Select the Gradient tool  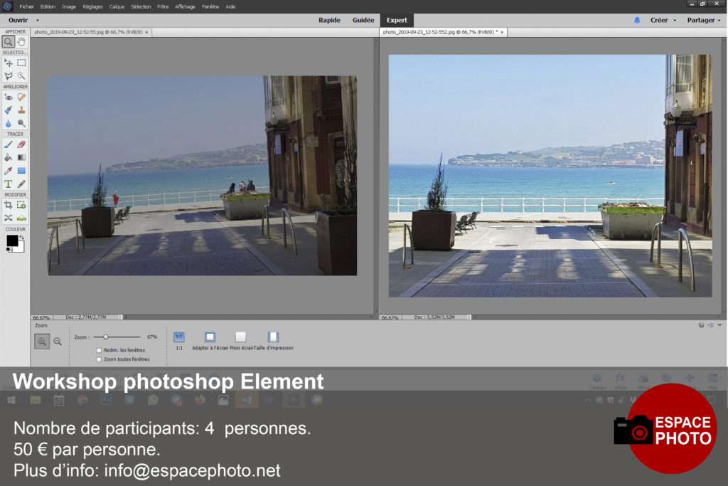(x=21, y=157)
